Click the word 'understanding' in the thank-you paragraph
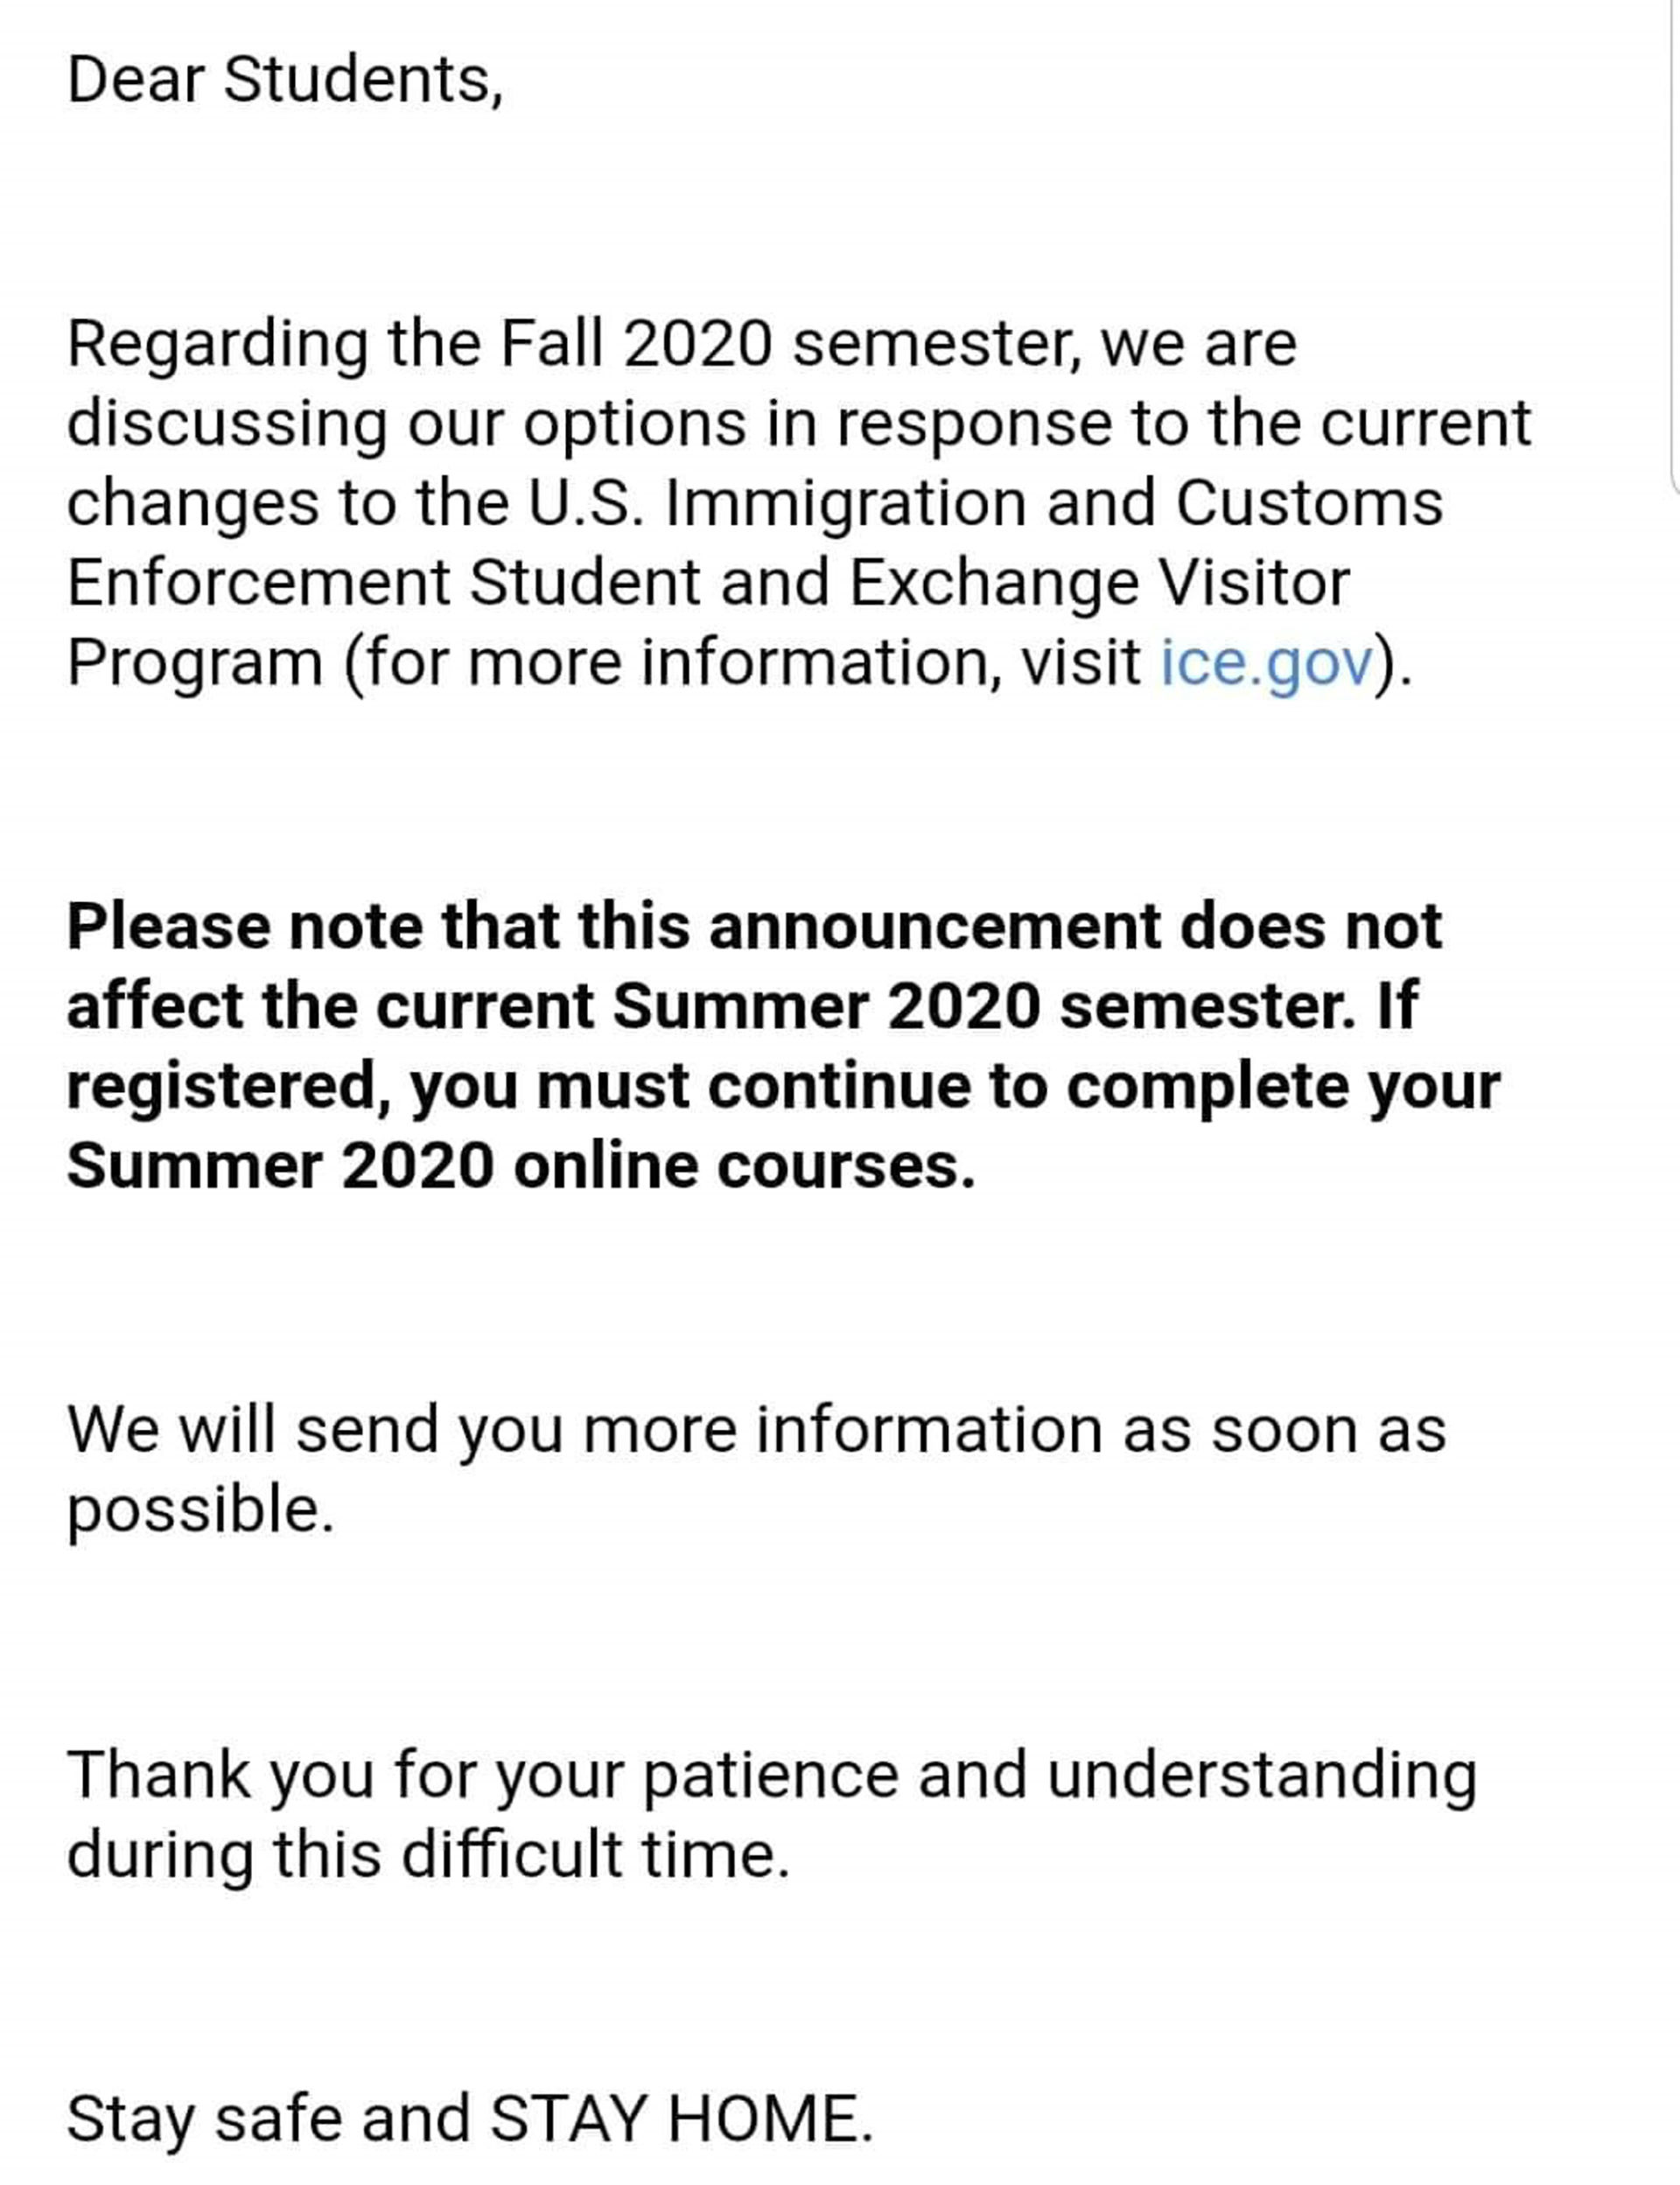Image resolution: width=1680 pixels, height=2185 pixels. 1262,1777
